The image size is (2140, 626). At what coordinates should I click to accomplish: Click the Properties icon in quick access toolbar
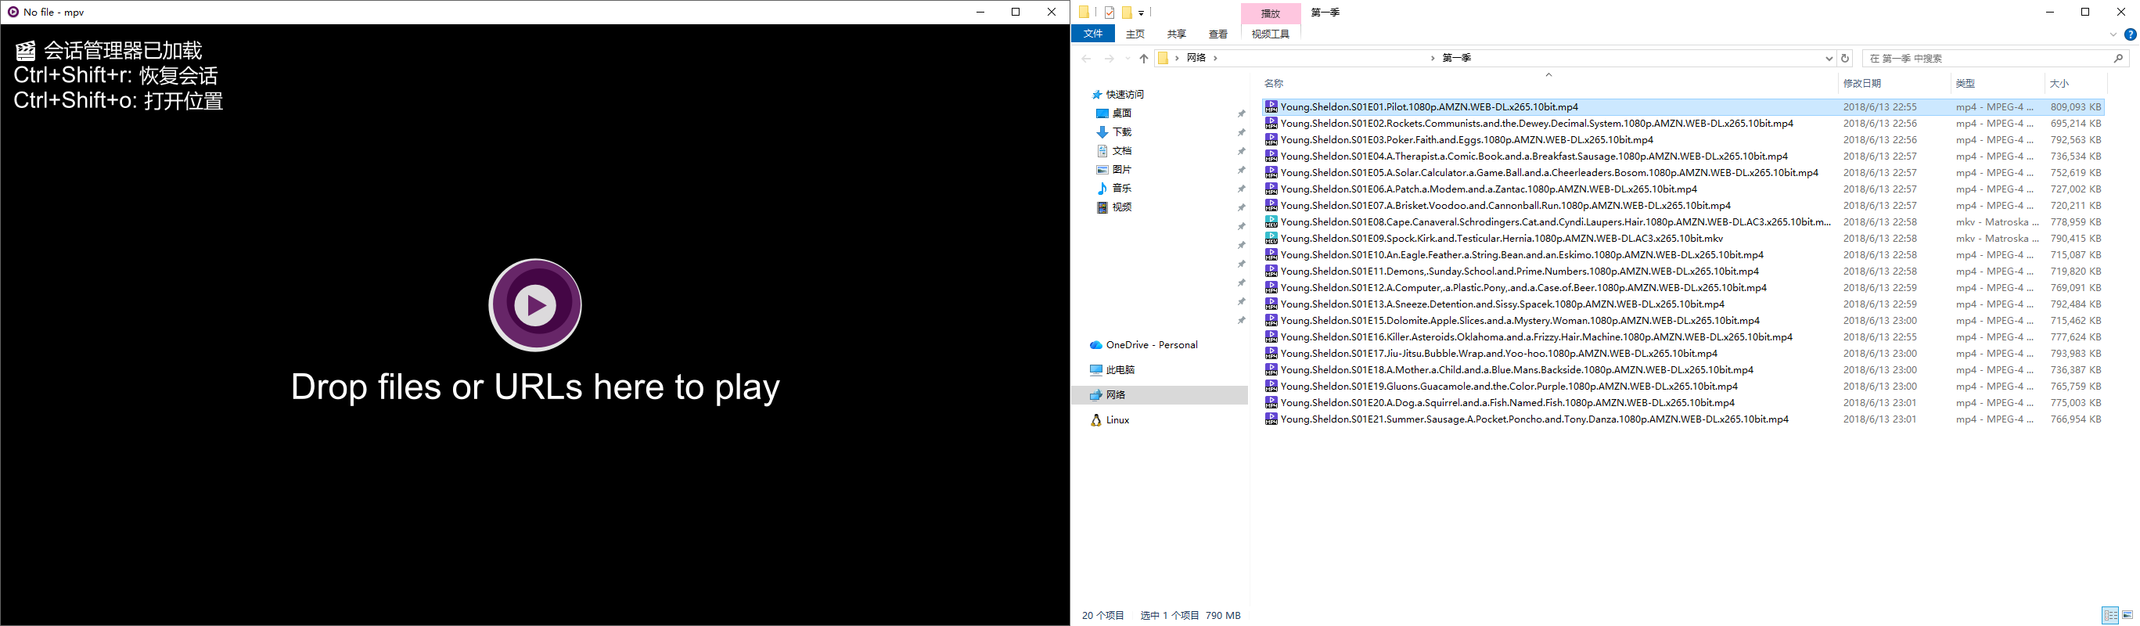pyautogui.click(x=1109, y=13)
